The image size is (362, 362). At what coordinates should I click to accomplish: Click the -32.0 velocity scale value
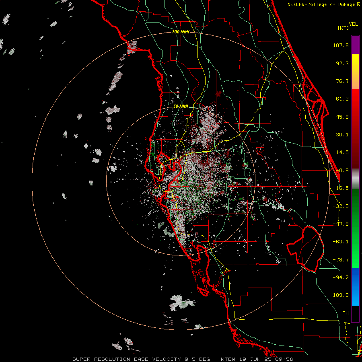click(x=341, y=206)
